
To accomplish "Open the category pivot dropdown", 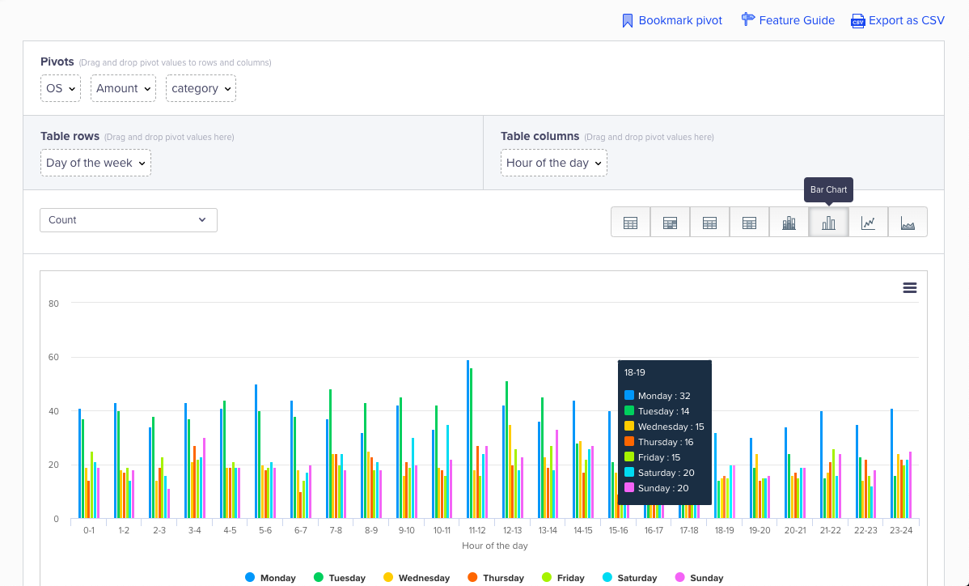I will [201, 88].
